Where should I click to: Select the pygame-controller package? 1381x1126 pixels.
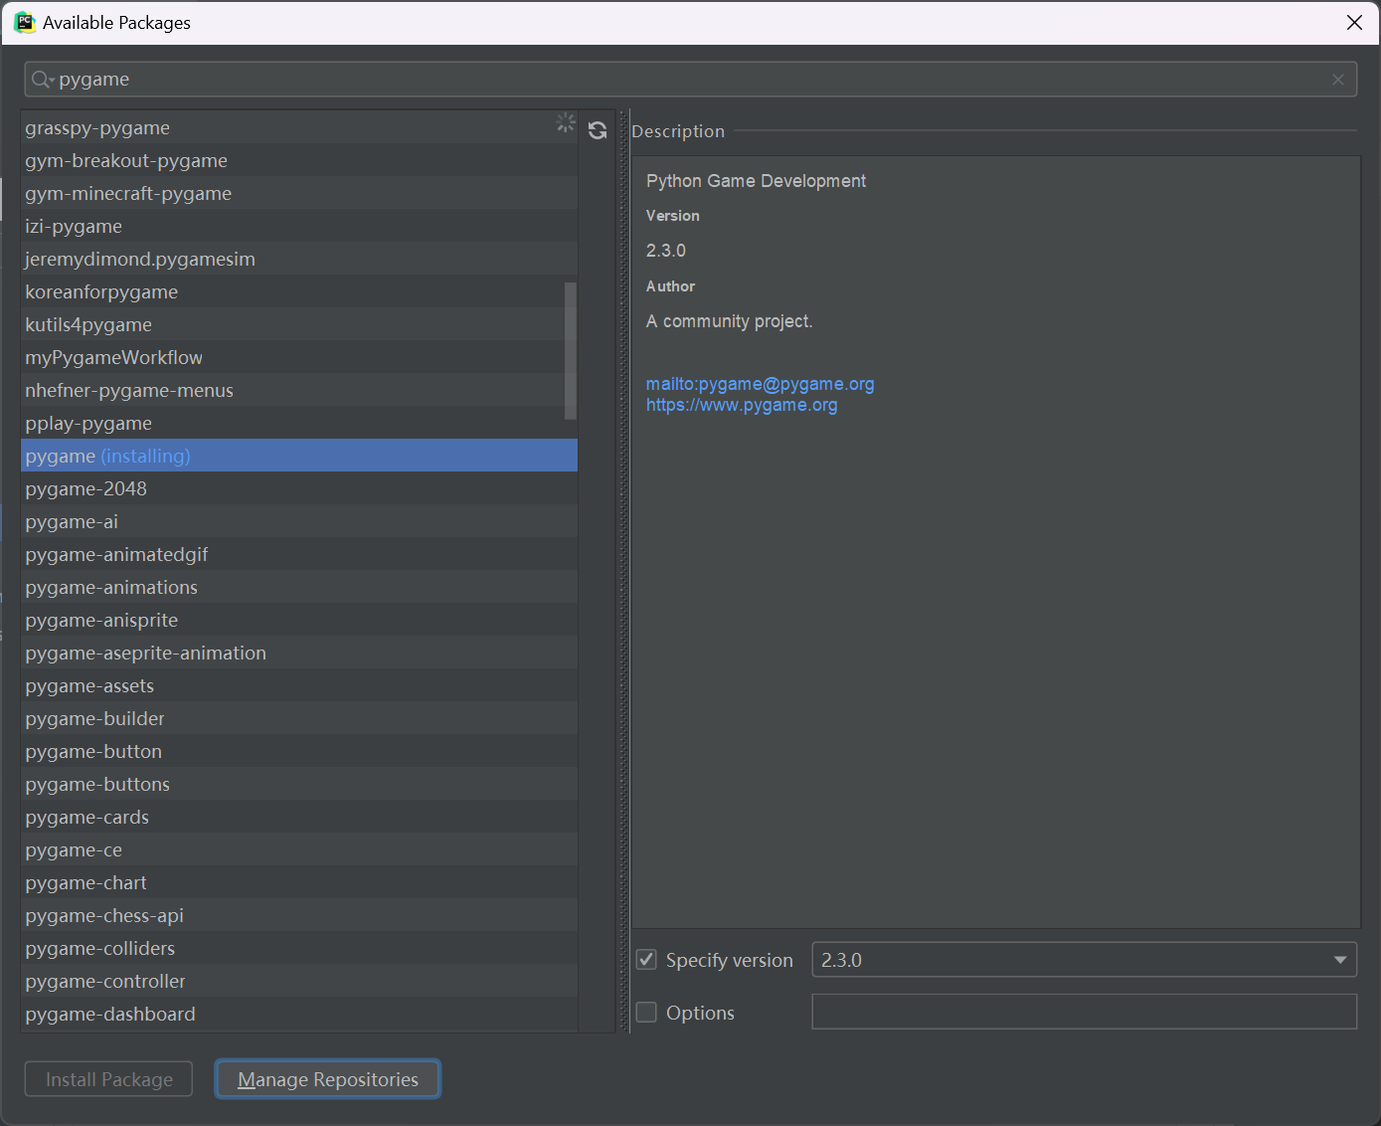click(299, 981)
